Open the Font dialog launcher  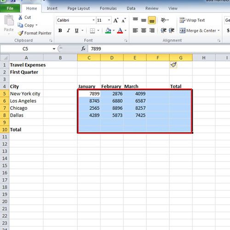pos(126,40)
